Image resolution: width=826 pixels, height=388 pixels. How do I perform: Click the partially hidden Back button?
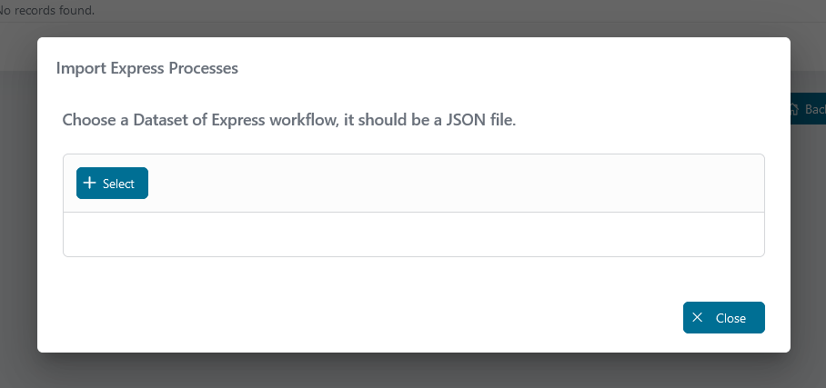tap(808, 109)
